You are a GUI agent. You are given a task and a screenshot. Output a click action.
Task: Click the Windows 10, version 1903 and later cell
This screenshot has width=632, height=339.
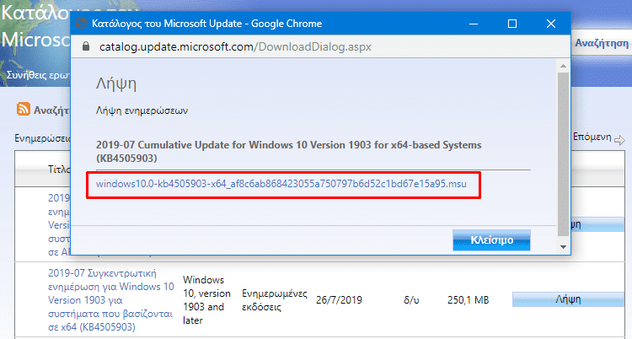click(x=206, y=300)
